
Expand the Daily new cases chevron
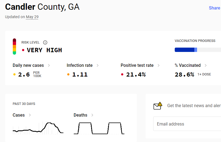tap(49, 65)
